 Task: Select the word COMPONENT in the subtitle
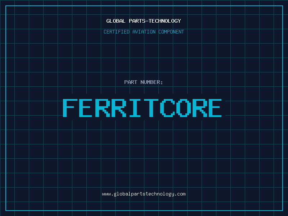tap(171, 32)
